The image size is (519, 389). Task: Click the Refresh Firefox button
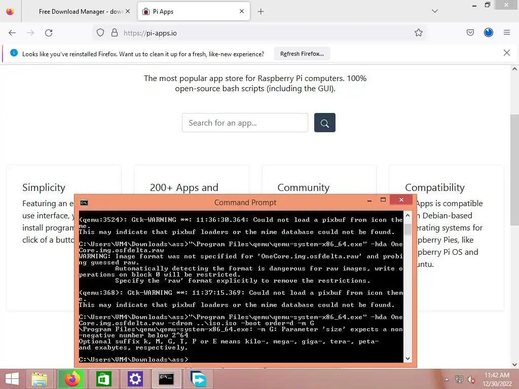click(302, 54)
